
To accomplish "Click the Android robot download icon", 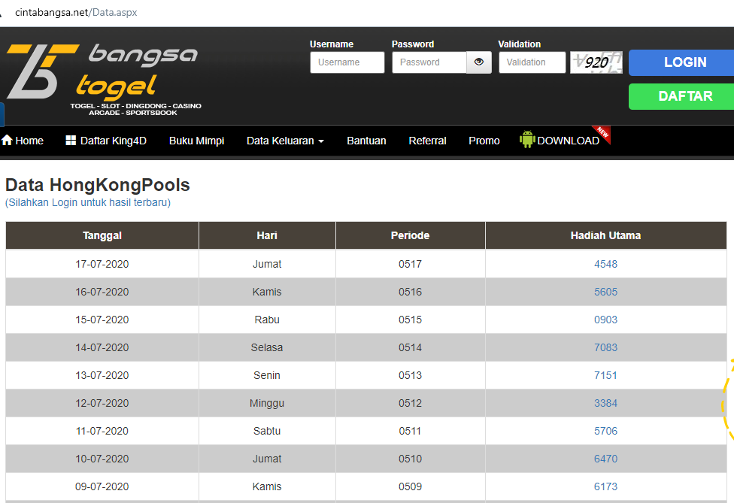I will (527, 139).
